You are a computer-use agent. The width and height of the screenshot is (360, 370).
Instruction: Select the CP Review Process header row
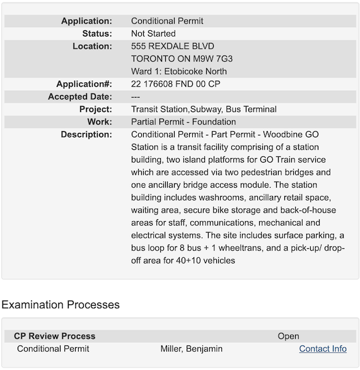click(x=180, y=336)
